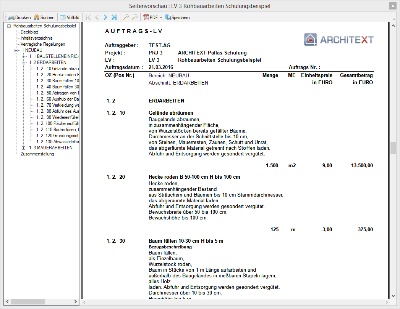Select 1. 2. 80 Abfuhr item
Image resolution: width=400 pixels, height=309 pixels.
point(57,111)
